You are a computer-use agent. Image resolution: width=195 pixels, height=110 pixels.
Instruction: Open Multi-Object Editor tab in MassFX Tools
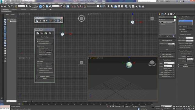pyautogui.click(x=46, y=33)
